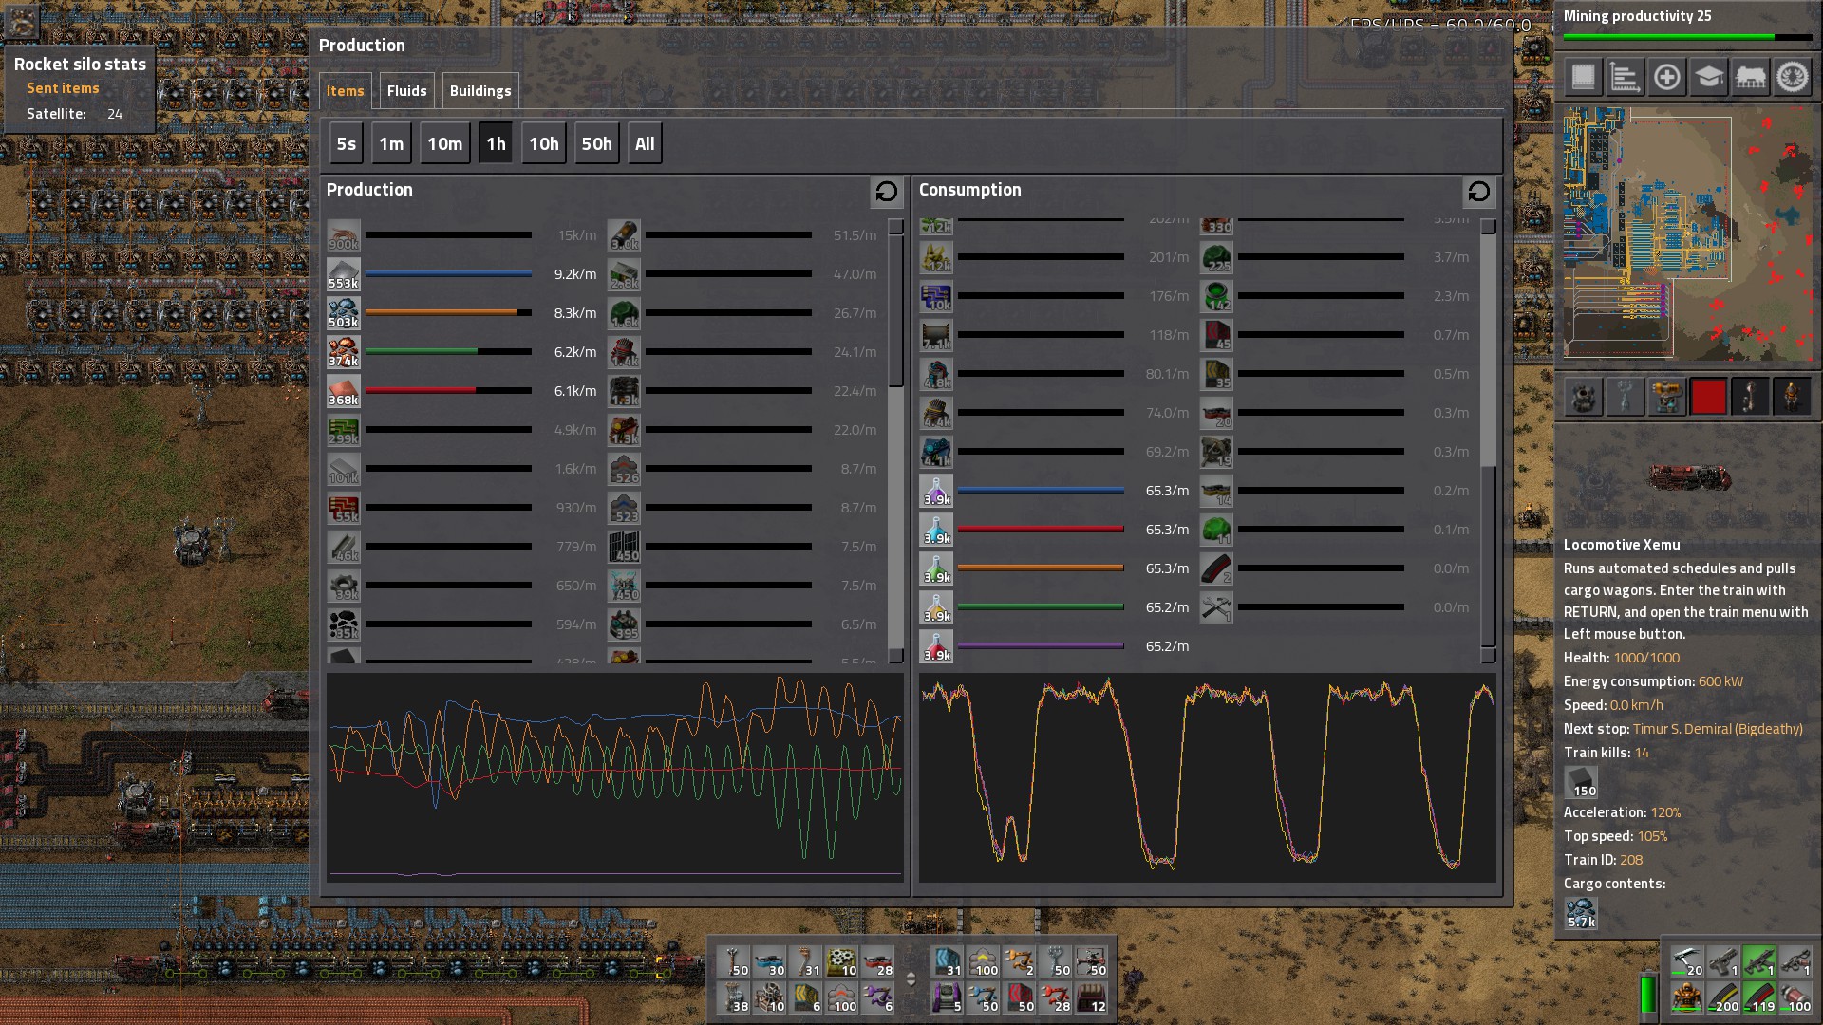Viewport: 1823px width, 1025px height.
Task: Toggle iron ore 503k in production list
Action: tap(344, 313)
